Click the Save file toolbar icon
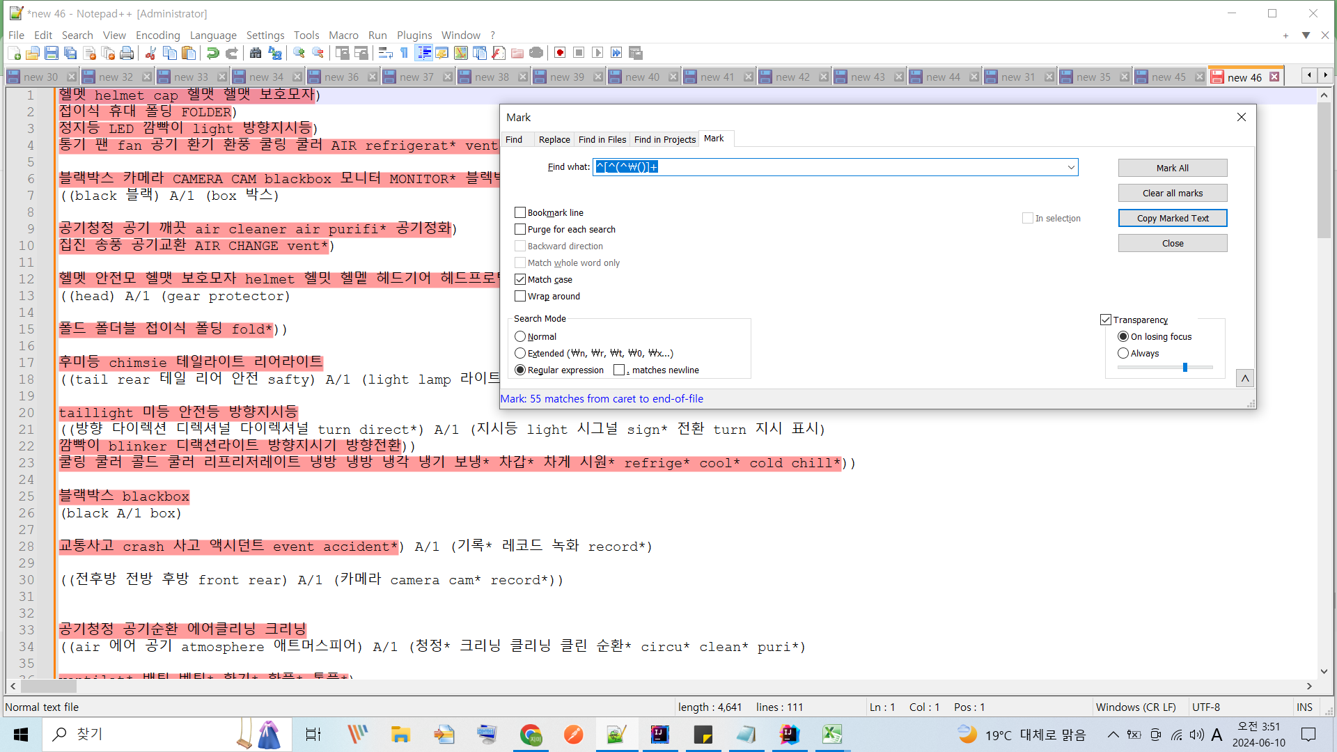Image resolution: width=1337 pixels, height=752 pixels. point(52,53)
